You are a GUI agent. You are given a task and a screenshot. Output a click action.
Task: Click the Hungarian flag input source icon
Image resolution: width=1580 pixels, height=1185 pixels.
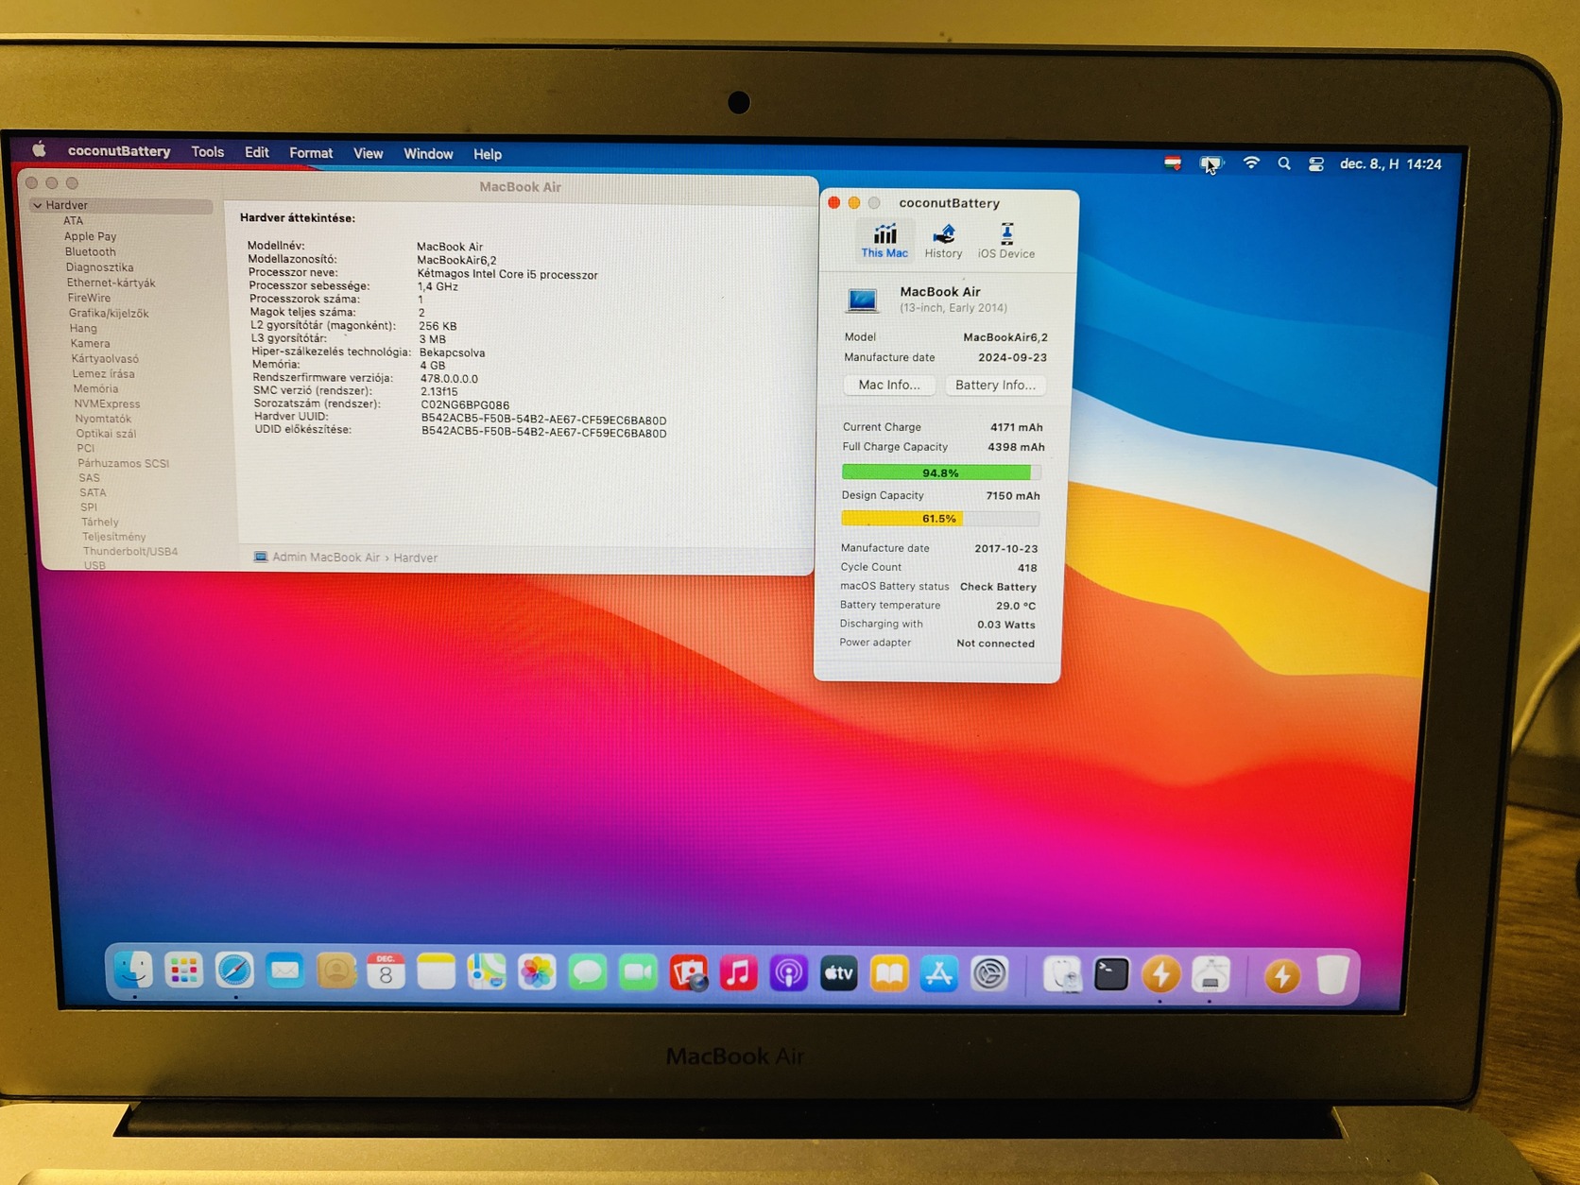coord(1173,163)
